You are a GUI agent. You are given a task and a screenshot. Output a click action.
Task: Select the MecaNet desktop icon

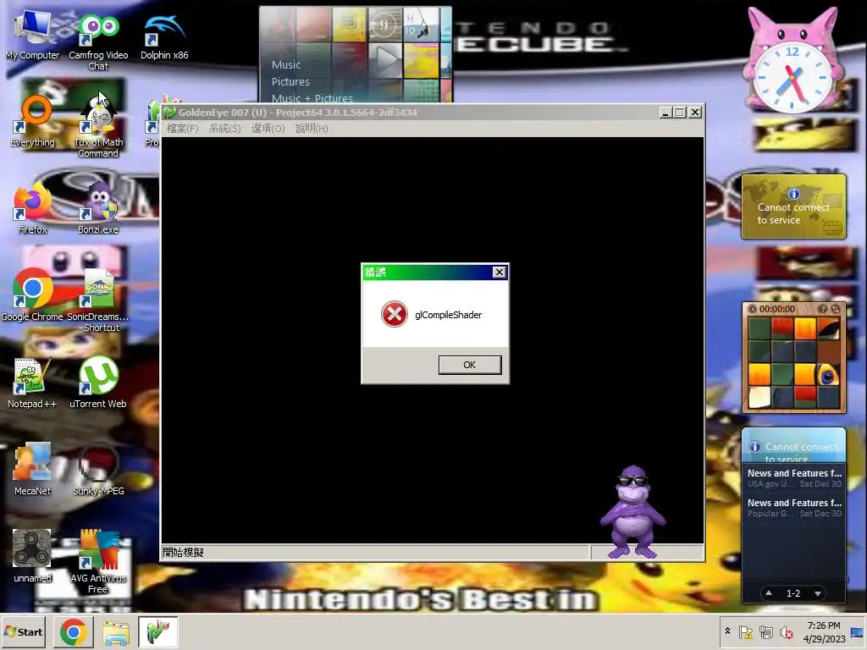32,470
